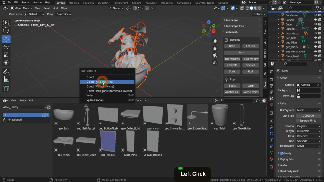Open the Unit System dropdown
This screenshot has height=182, width=324.
pyautogui.click(x=308, y=110)
